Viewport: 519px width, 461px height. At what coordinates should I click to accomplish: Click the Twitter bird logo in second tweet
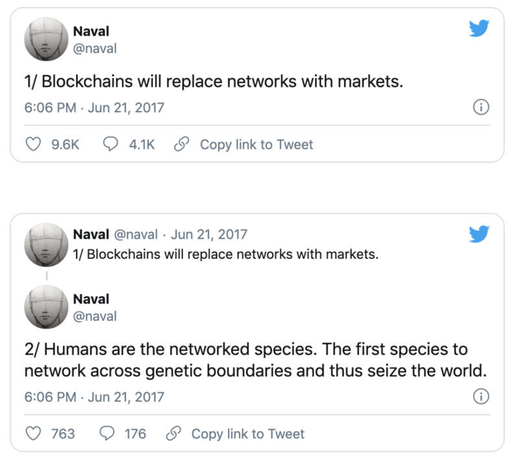coord(479,234)
